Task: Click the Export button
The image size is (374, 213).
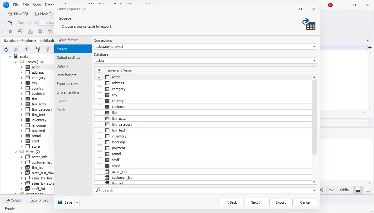Action: (280, 202)
